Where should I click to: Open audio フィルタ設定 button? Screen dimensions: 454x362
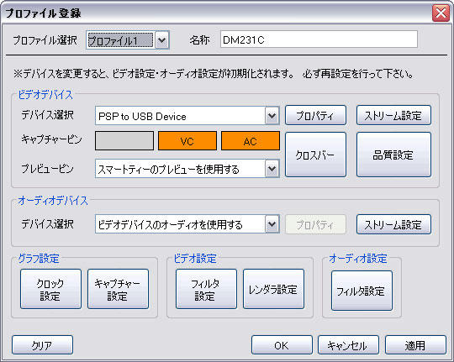pos(362,291)
